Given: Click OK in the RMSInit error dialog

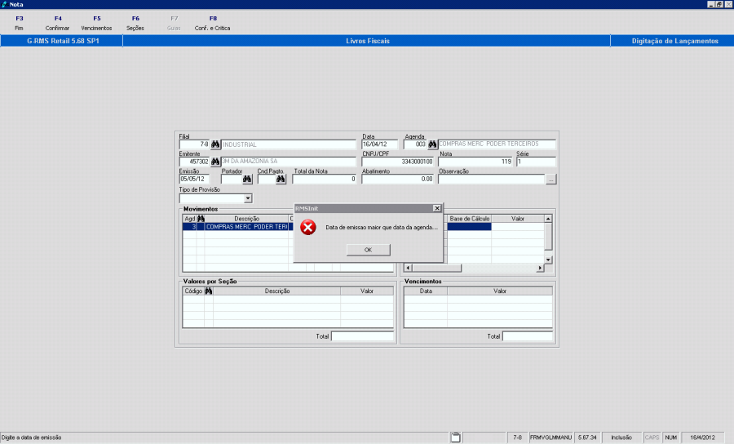Looking at the screenshot, I should [368, 250].
